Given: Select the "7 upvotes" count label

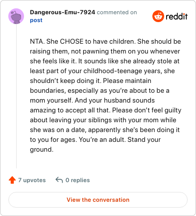Looking at the screenshot, I should click(32, 180).
